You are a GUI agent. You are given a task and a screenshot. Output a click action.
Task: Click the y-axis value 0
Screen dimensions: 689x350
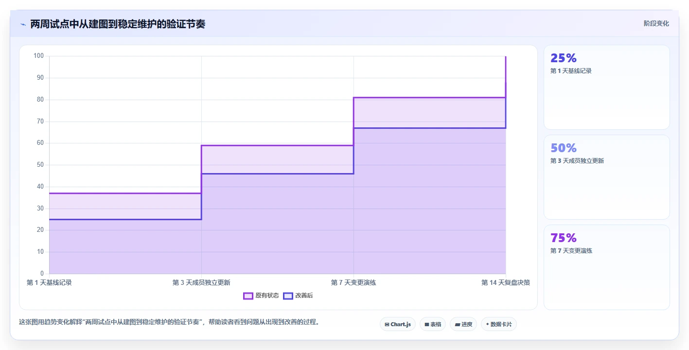[42, 274]
